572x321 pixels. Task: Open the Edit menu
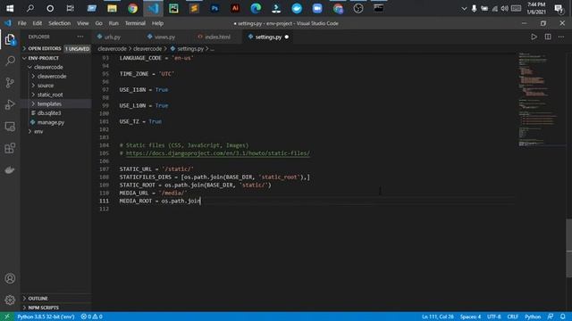[38, 23]
